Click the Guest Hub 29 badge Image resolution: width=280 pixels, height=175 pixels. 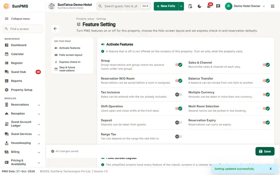point(38,72)
